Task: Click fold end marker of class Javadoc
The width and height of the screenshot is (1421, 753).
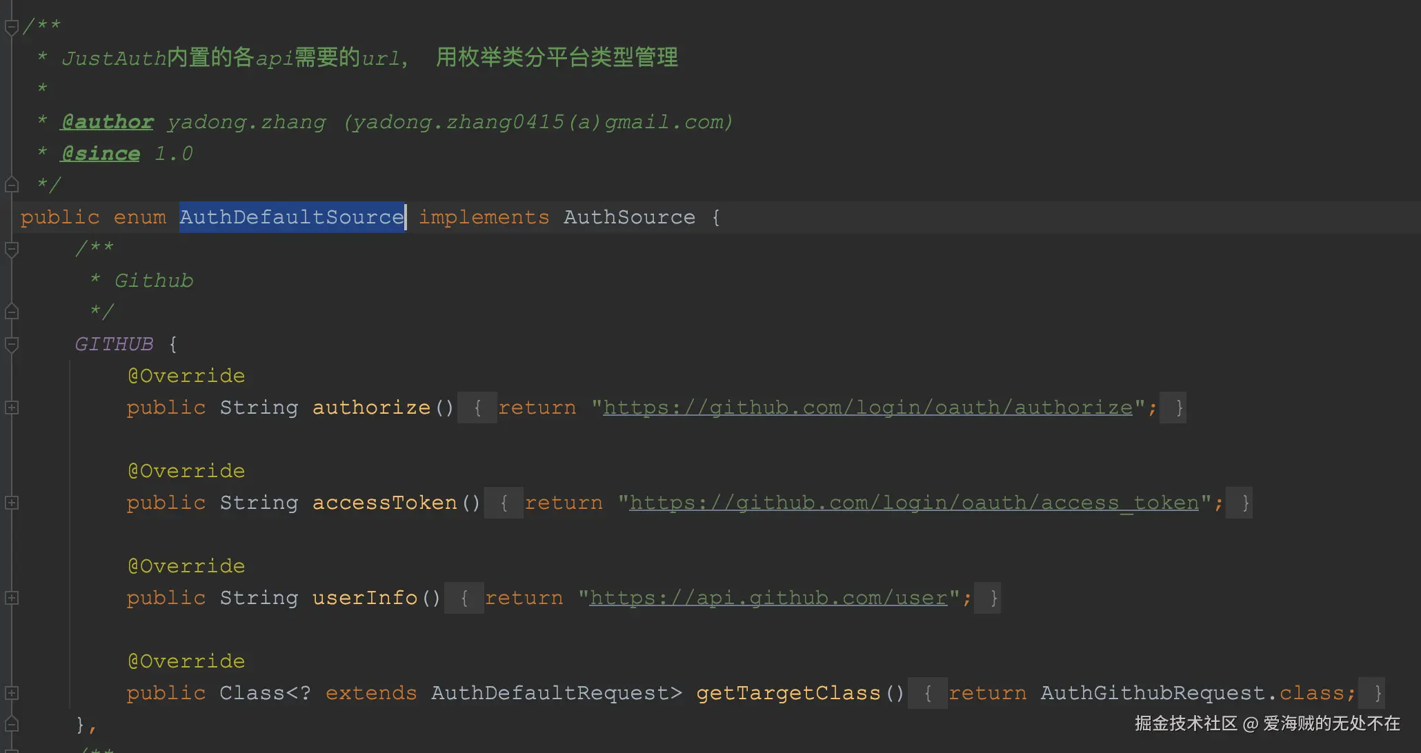Action: point(11,185)
